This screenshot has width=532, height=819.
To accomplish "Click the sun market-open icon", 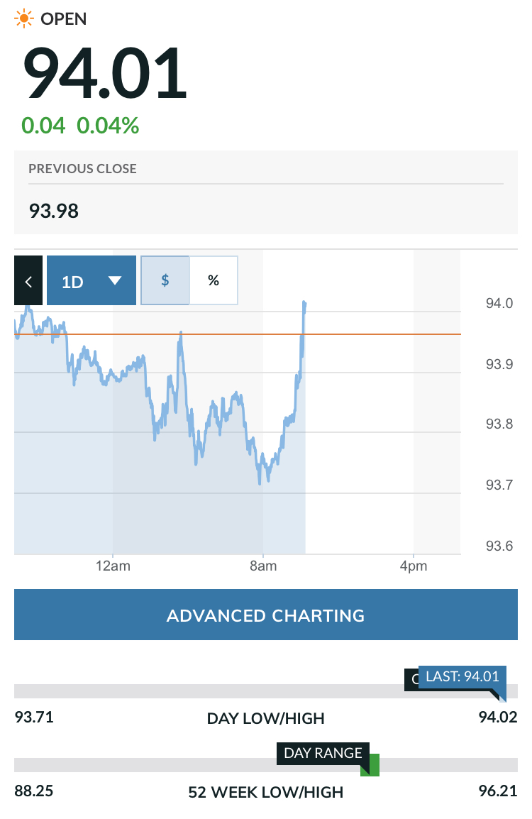I will pyautogui.click(x=24, y=19).
